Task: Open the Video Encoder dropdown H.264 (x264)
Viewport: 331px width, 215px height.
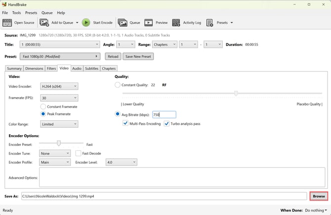Action: coord(59,86)
